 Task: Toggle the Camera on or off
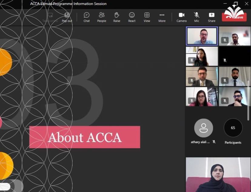coord(182,17)
